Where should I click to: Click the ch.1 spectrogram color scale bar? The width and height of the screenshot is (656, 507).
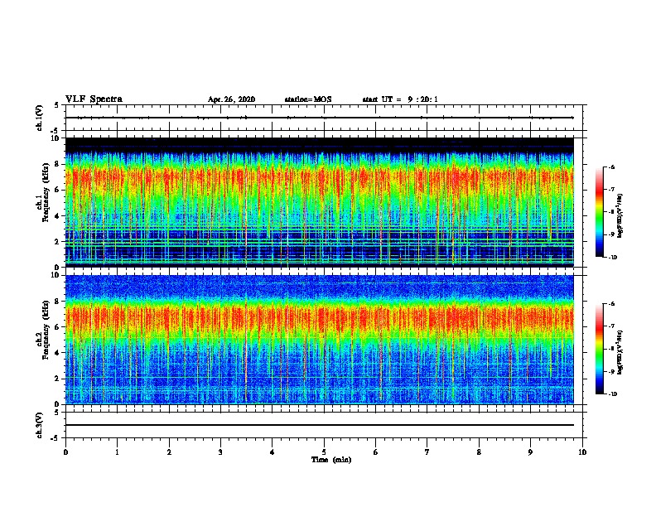pos(600,212)
